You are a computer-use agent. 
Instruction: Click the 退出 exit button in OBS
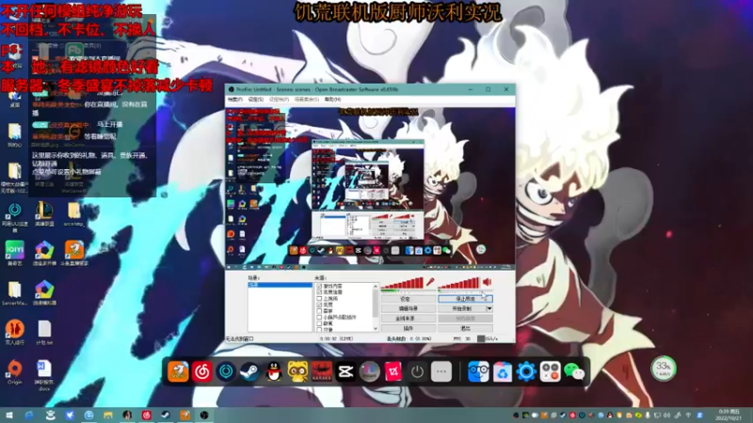(465, 328)
